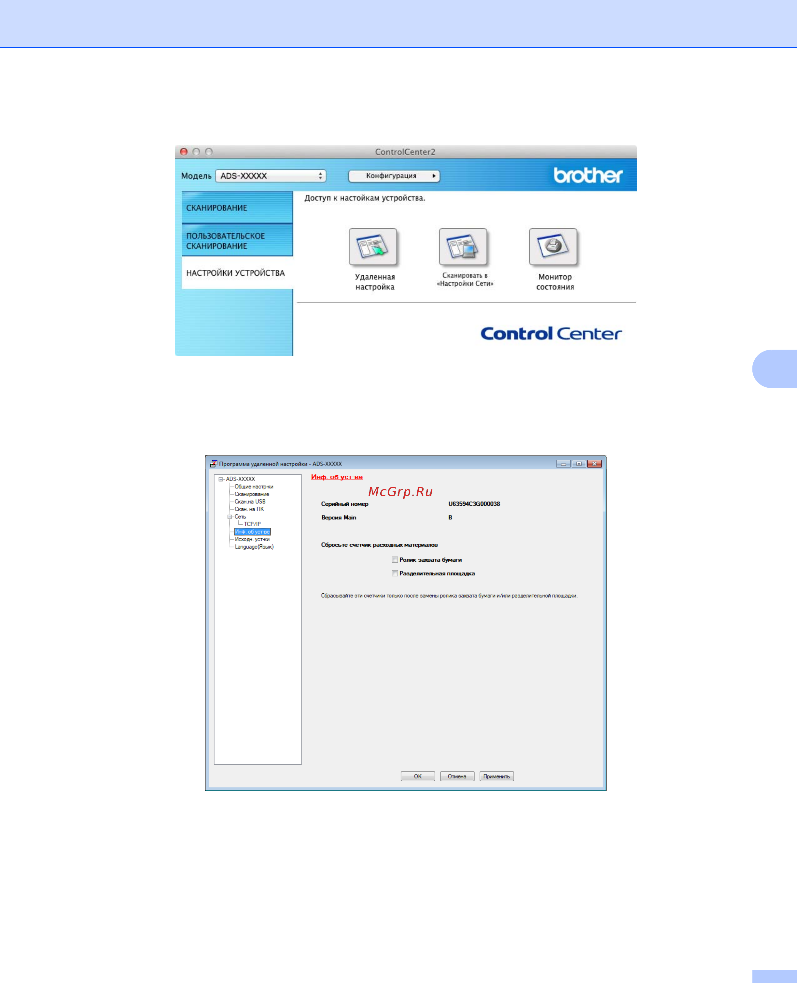Open the Remote Setup (Удаленная настройка) icon
This screenshot has width=797, height=983.
tap(372, 247)
